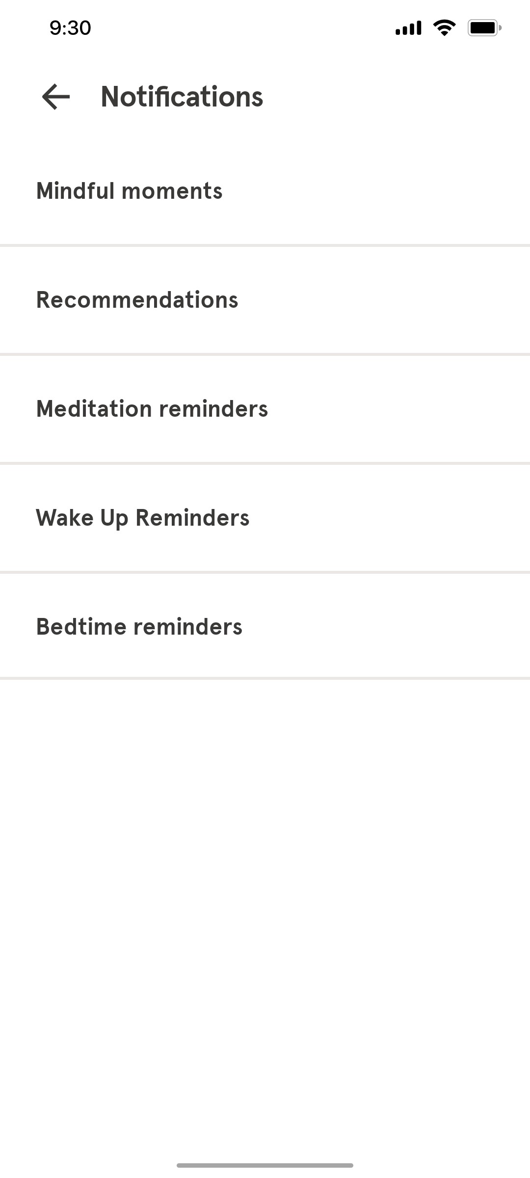Tap the status bar area
This screenshot has height=1178, width=530.
pyautogui.click(x=265, y=28)
